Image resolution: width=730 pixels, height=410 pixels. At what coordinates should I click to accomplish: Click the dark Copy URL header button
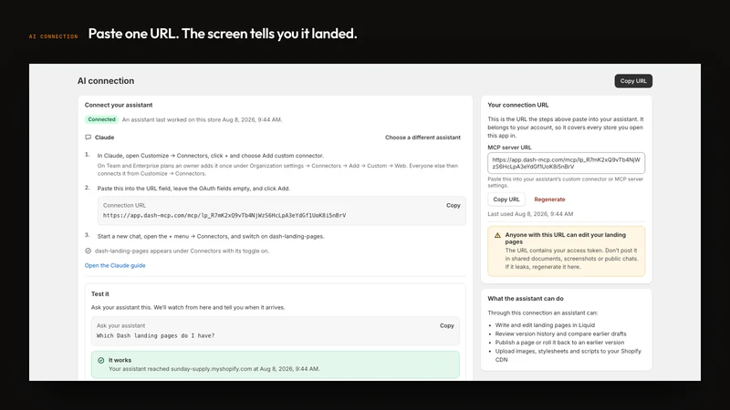click(633, 81)
